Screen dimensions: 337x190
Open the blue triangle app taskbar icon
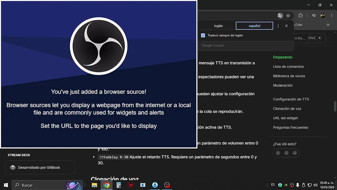click(155, 185)
